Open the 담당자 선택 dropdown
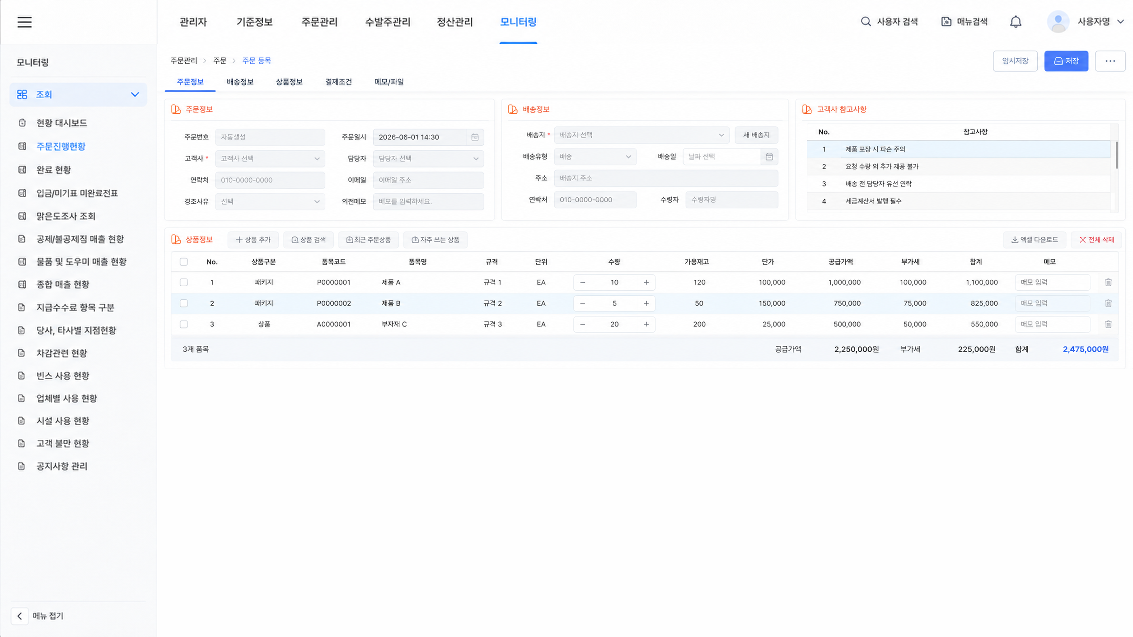This screenshot has height=637, width=1133. click(x=428, y=158)
